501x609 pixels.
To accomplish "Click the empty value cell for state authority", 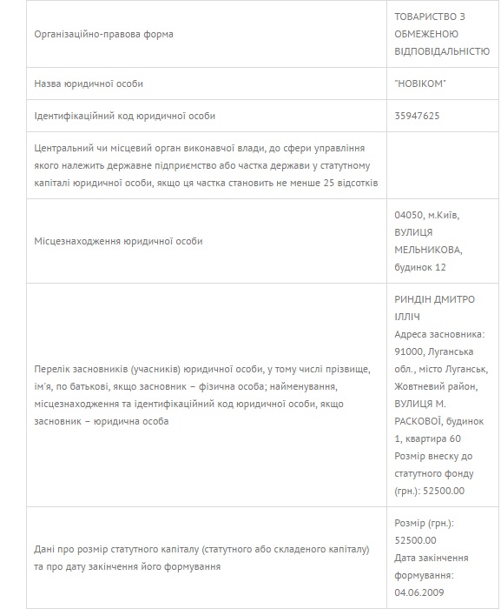I will click(443, 165).
